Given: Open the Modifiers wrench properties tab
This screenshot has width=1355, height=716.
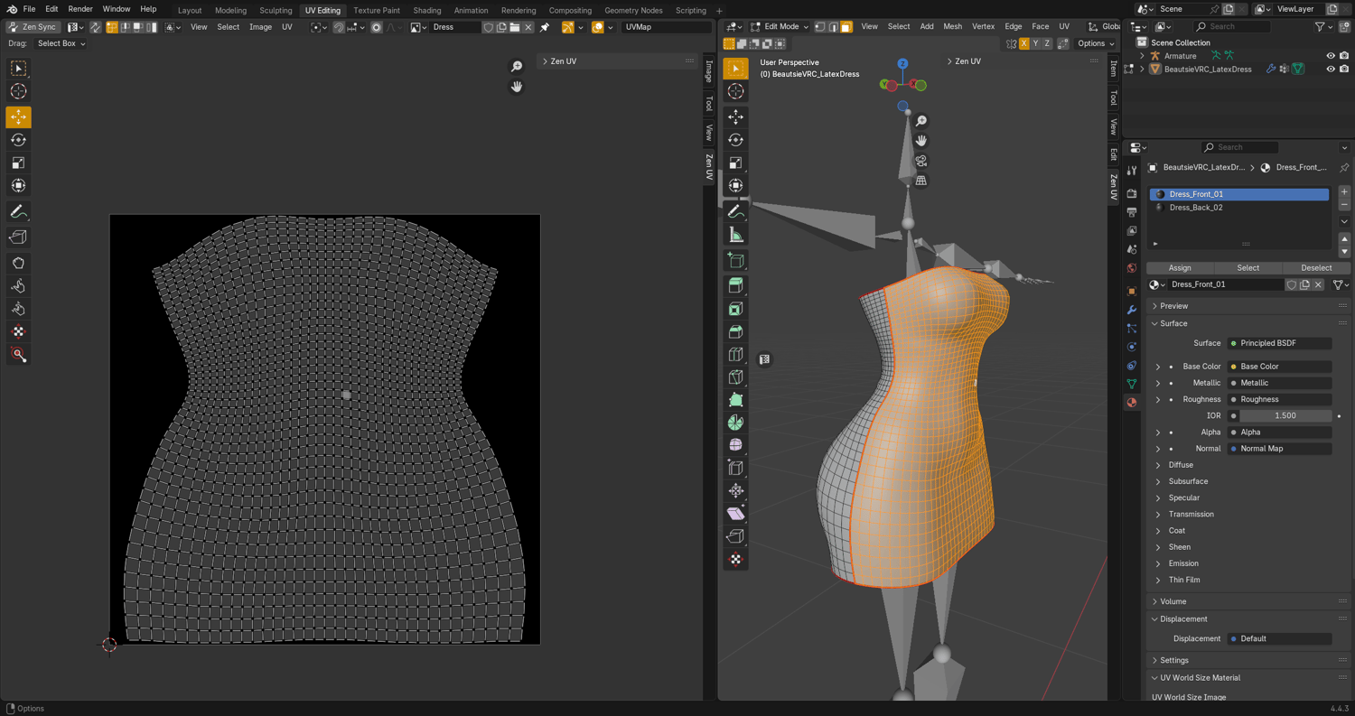Looking at the screenshot, I should pyautogui.click(x=1132, y=310).
